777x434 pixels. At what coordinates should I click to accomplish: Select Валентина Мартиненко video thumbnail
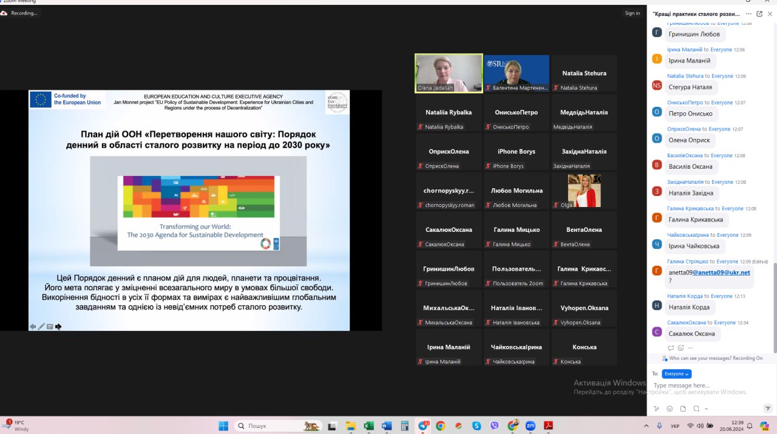coord(517,73)
